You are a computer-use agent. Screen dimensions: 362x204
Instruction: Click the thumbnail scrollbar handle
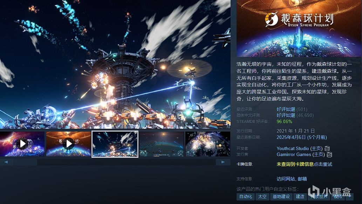25,162
